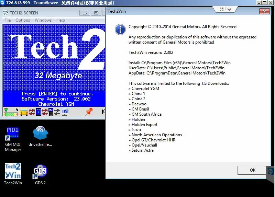
Task: Click '» North American Operations' list entry
Action: [155, 135]
